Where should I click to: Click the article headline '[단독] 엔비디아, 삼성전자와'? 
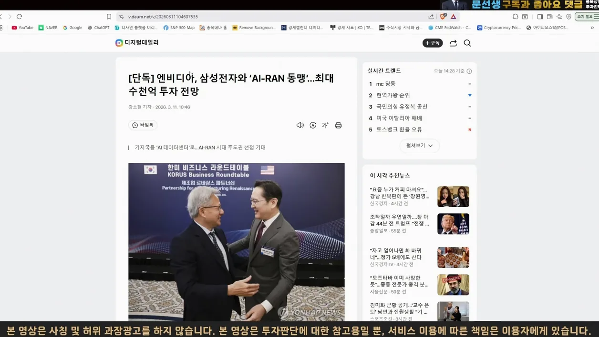click(231, 84)
